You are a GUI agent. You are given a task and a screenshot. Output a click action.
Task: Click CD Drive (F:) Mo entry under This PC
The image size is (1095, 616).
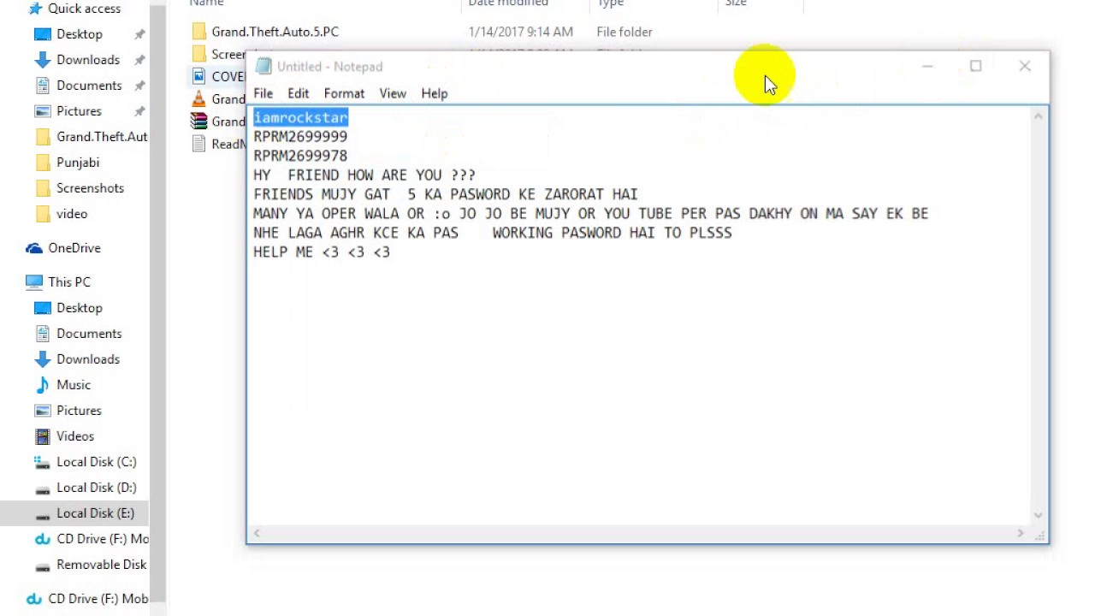click(x=92, y=539)
